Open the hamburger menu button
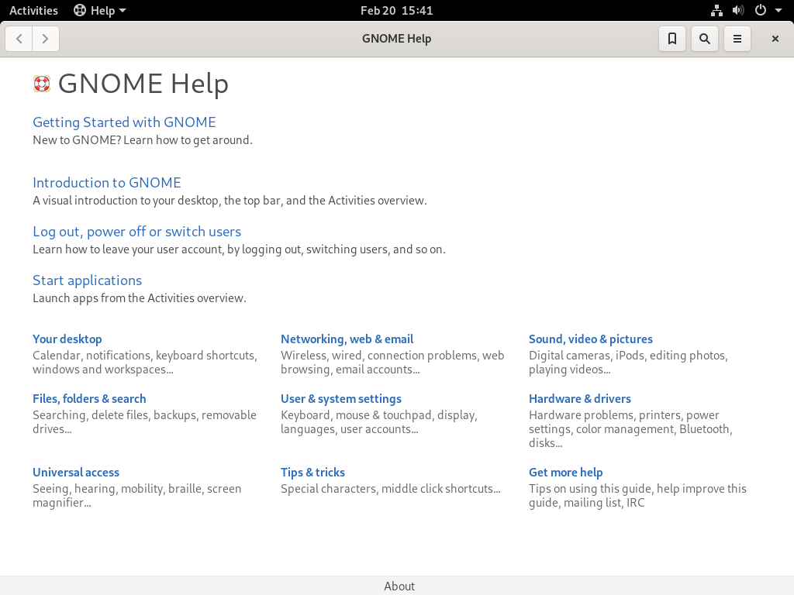The image size is (794, 595). pos(737,39)
